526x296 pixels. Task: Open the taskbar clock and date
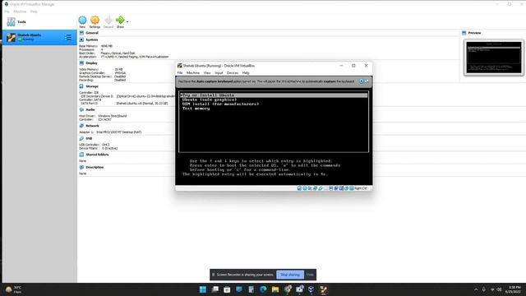tap(514, 289)
